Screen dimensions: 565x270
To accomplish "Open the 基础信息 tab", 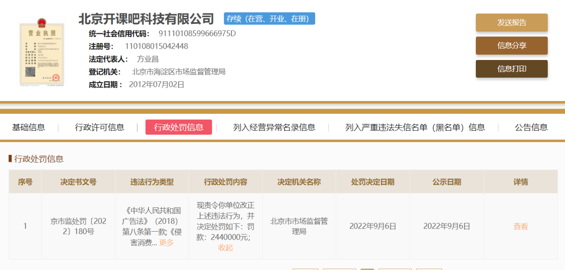I will tap(29, 127).
